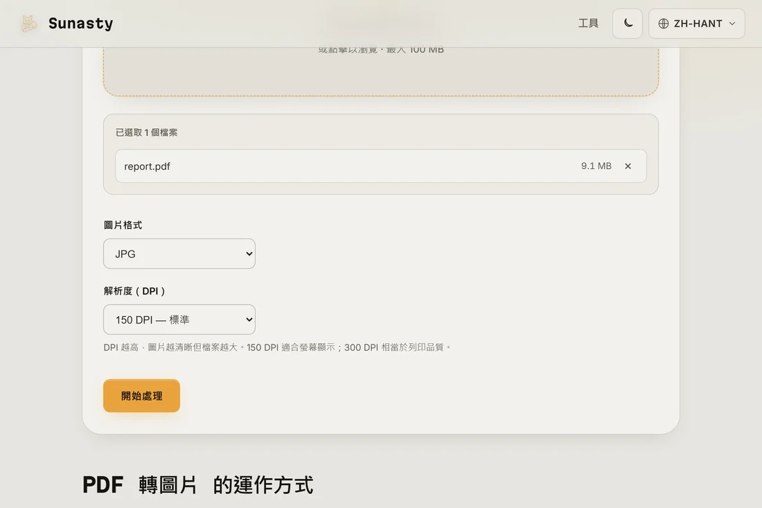Click the dashed file upload drop zone

(380, 71)
